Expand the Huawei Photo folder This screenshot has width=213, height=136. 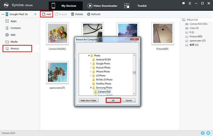[x=91, y=67]
